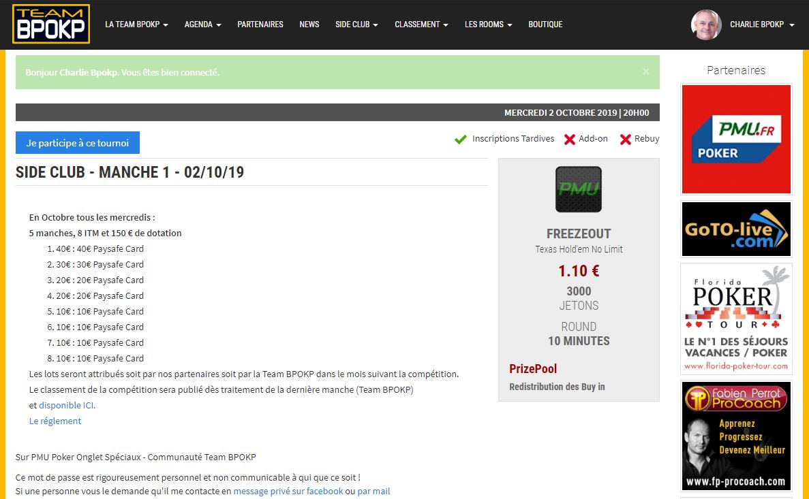Open the Florida Poker Tour banner

[x=736, y=319]
